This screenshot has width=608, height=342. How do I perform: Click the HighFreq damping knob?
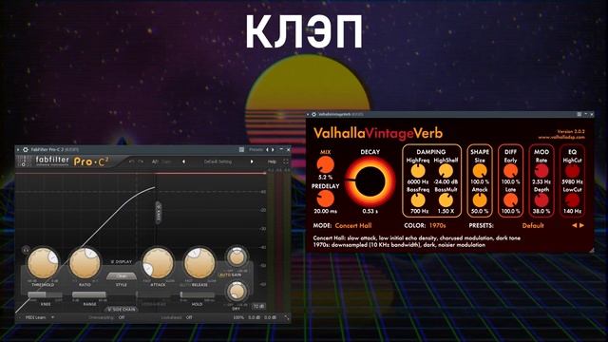tap(418, 171)
